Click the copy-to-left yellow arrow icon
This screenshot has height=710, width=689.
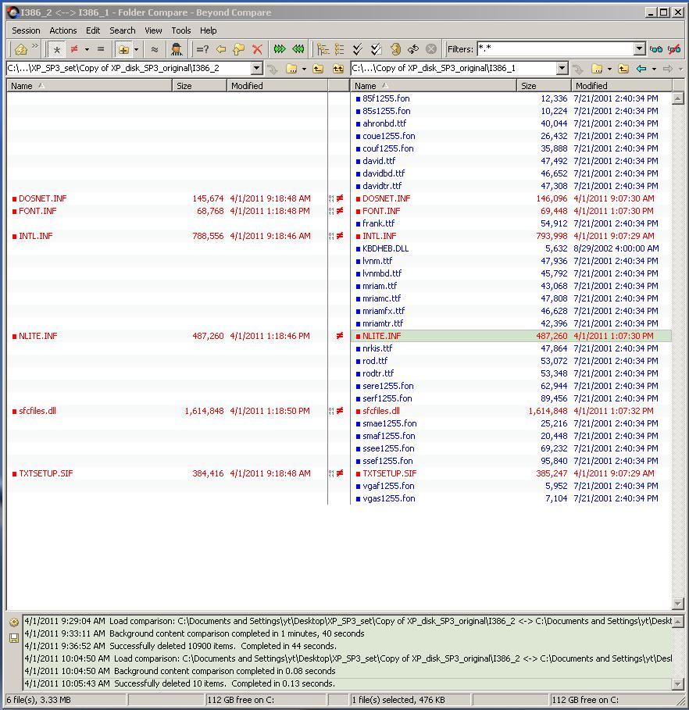(221, 49)
